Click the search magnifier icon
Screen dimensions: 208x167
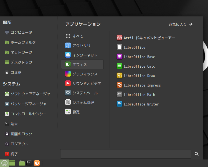196,154
